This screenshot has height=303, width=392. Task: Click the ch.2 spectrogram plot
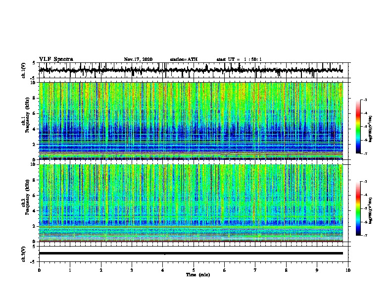pyautogui.click(x=191, y=203)
